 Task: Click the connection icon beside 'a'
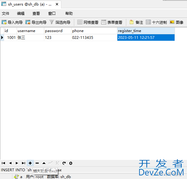tap(16, 177)
